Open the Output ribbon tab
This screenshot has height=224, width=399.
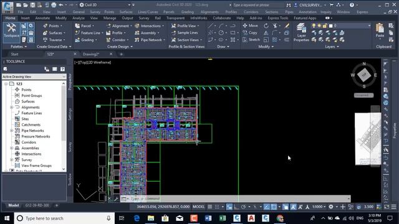point(127,18)
